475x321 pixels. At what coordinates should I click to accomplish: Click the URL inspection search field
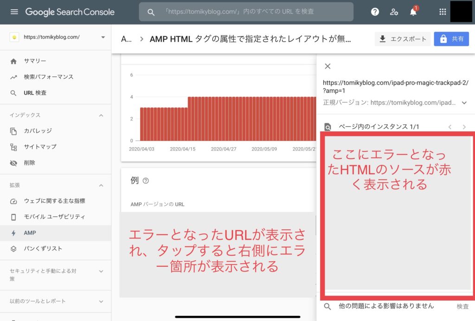pos(246,12)
